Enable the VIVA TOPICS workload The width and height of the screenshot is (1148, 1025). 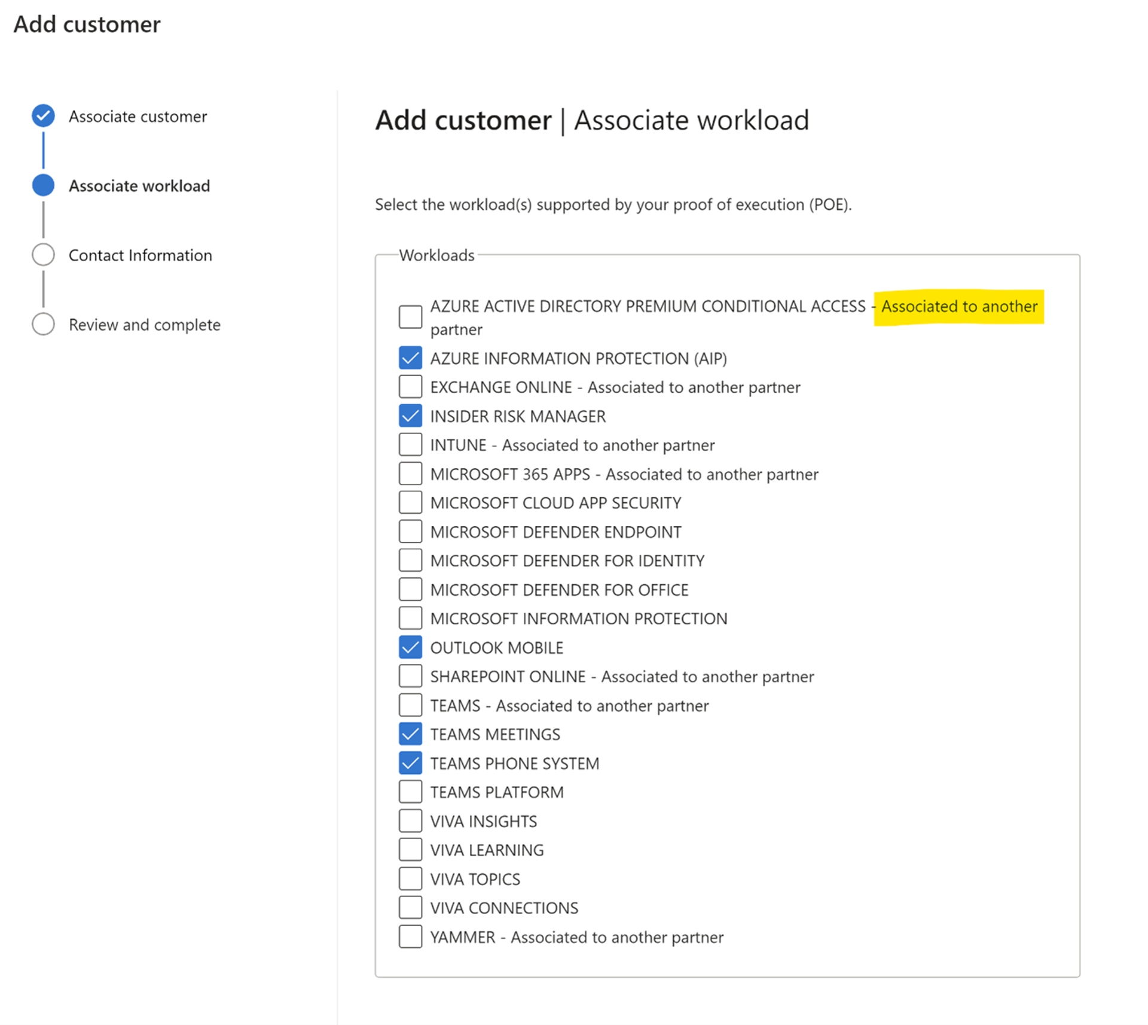coord(410,878)
